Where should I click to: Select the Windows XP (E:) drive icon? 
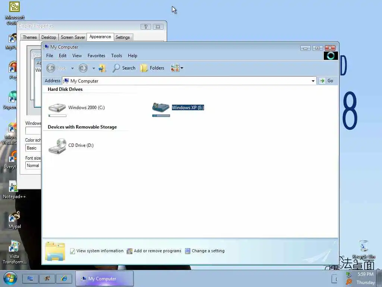coord(161,107)
